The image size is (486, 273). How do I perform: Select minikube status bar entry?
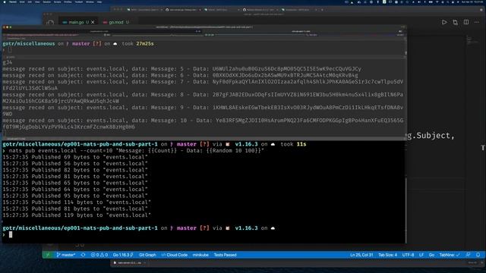200,255
